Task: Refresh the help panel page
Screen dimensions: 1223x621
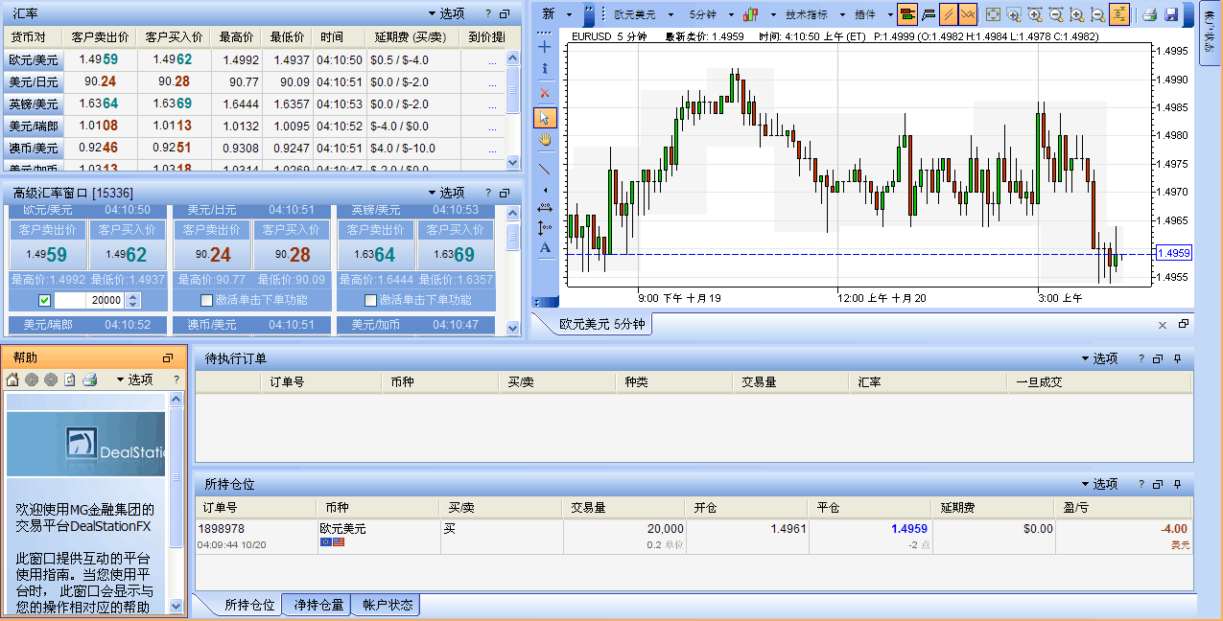Action: click(x=70, y=379)
